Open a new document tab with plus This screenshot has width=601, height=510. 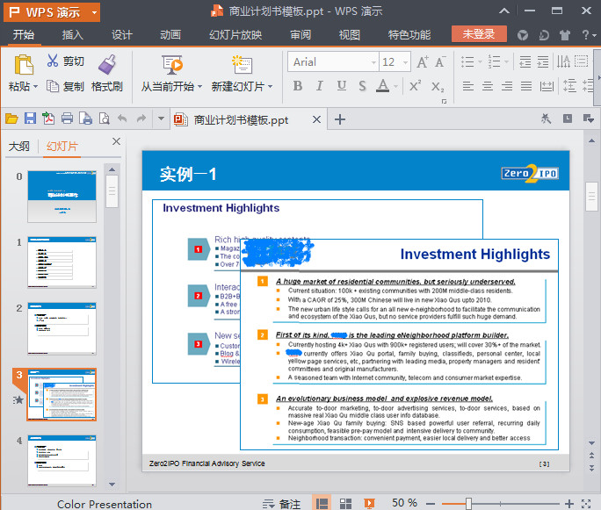point(340,119)
